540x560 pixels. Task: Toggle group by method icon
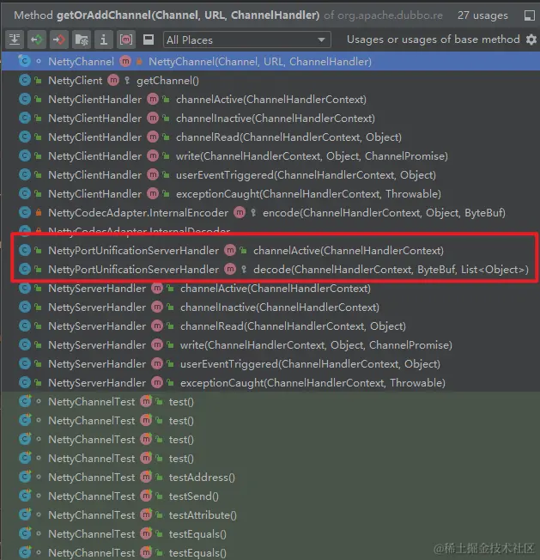(126, 40)
